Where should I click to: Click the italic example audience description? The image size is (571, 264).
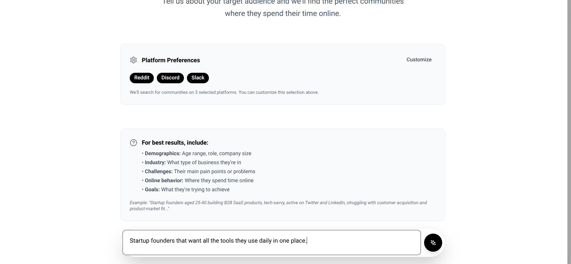click(278, 206)
